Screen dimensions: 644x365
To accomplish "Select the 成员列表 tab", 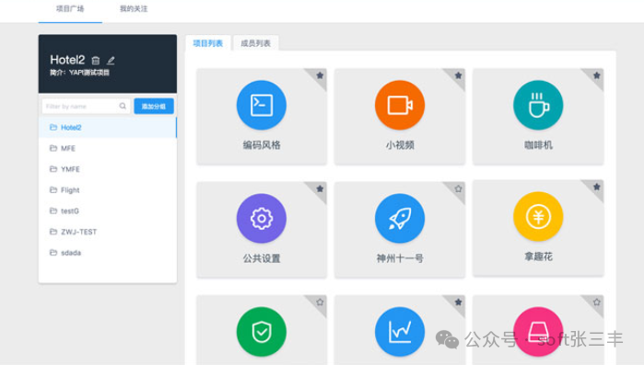I will click(x=255, y=43).
